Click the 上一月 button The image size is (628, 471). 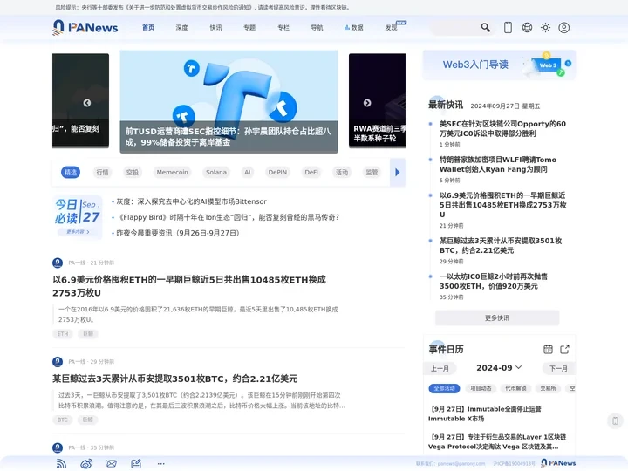point(440,368)
